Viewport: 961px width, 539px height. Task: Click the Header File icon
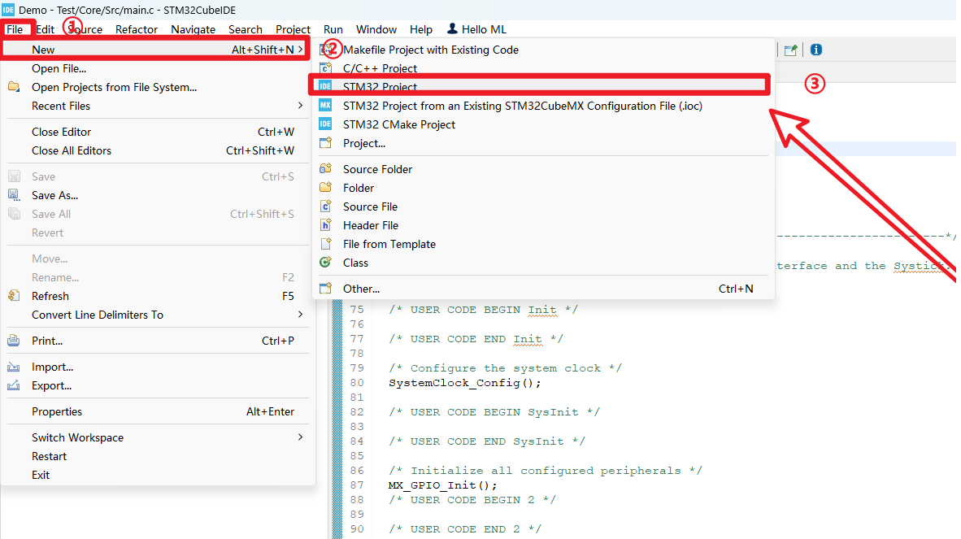325,225
